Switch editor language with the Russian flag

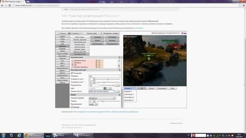185,33
